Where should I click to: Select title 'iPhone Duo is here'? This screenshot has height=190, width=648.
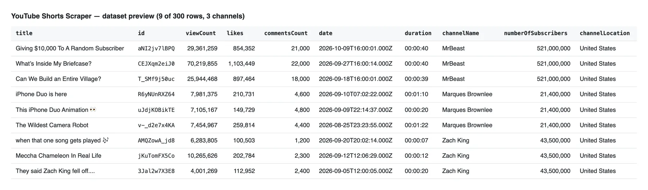tap(41, 94)
